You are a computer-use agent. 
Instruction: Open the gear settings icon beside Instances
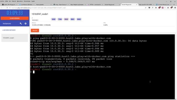[x=25, y=23]
